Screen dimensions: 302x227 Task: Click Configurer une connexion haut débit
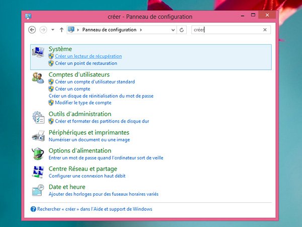click(x=87, y=176)
